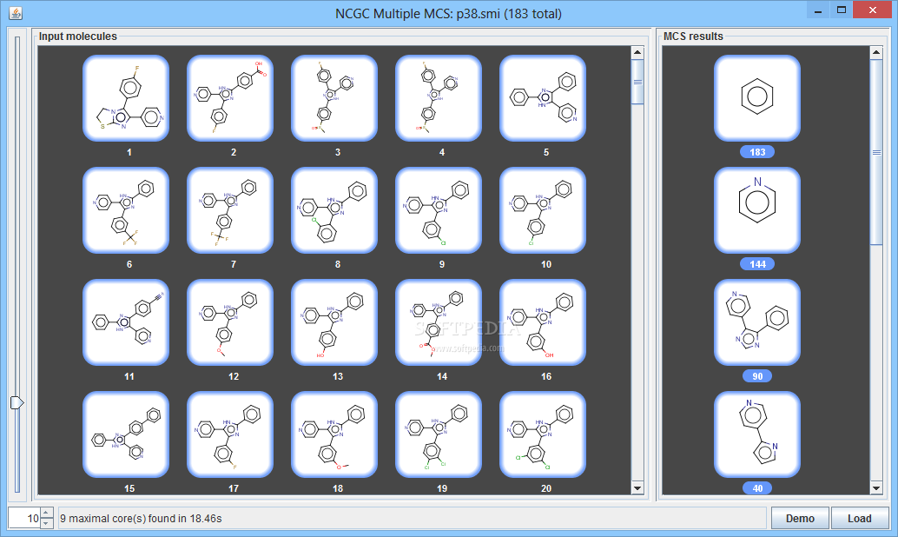This screenshot has width=898, height=537.
Task: Select input molecule thumbnail 4
Action: (x=439, y=98)
